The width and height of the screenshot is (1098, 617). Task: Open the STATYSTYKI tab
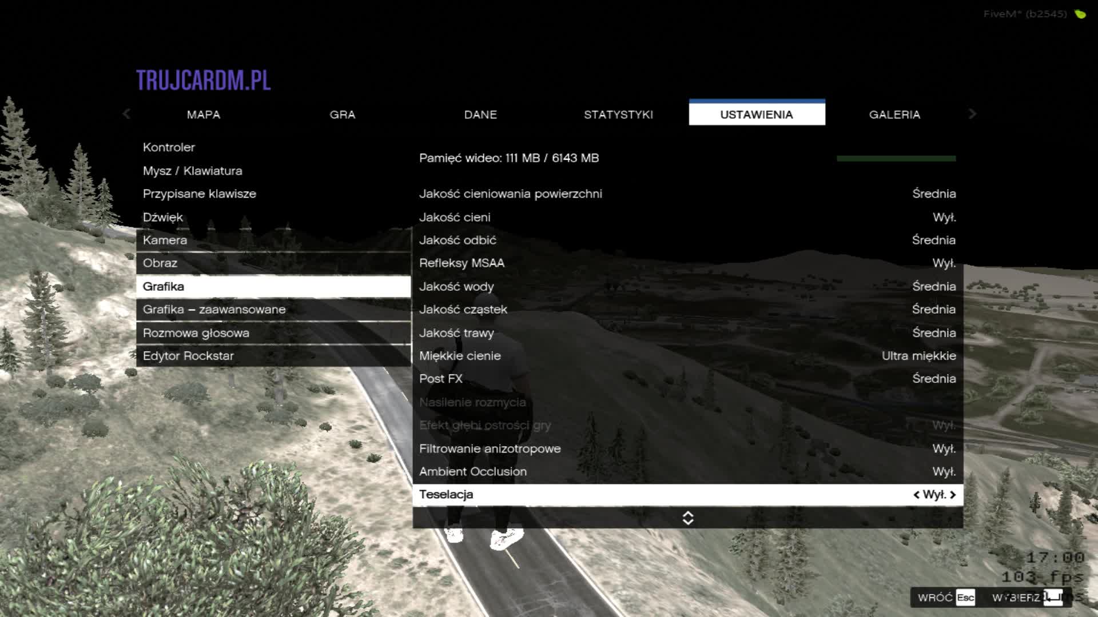618,115
